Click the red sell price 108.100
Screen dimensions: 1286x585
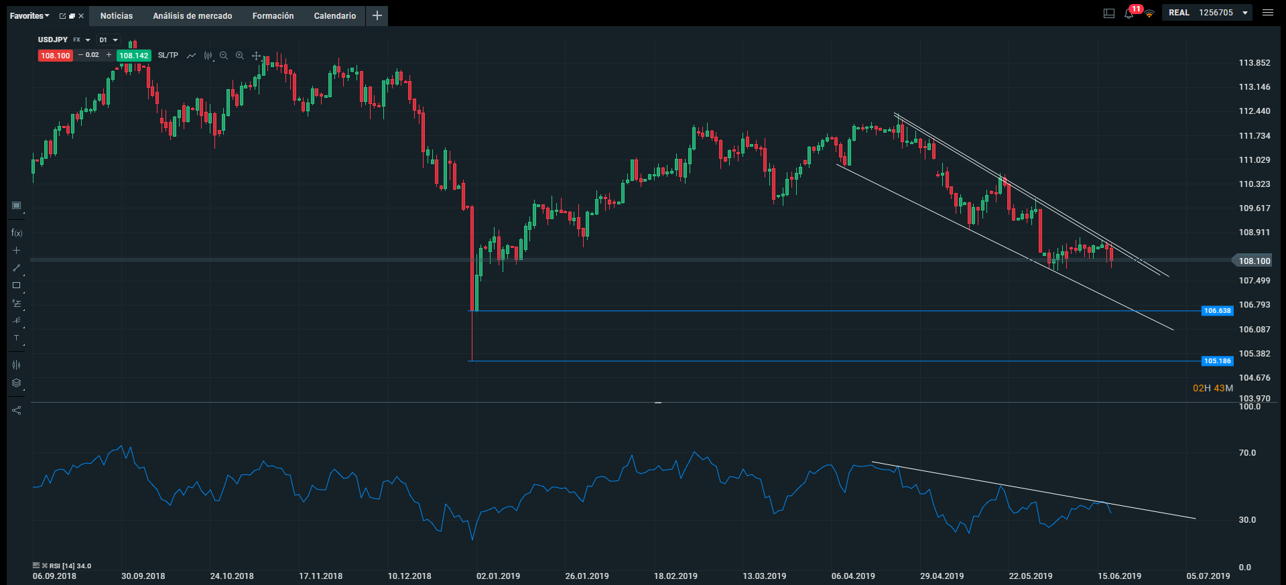[x=55, y=56]
